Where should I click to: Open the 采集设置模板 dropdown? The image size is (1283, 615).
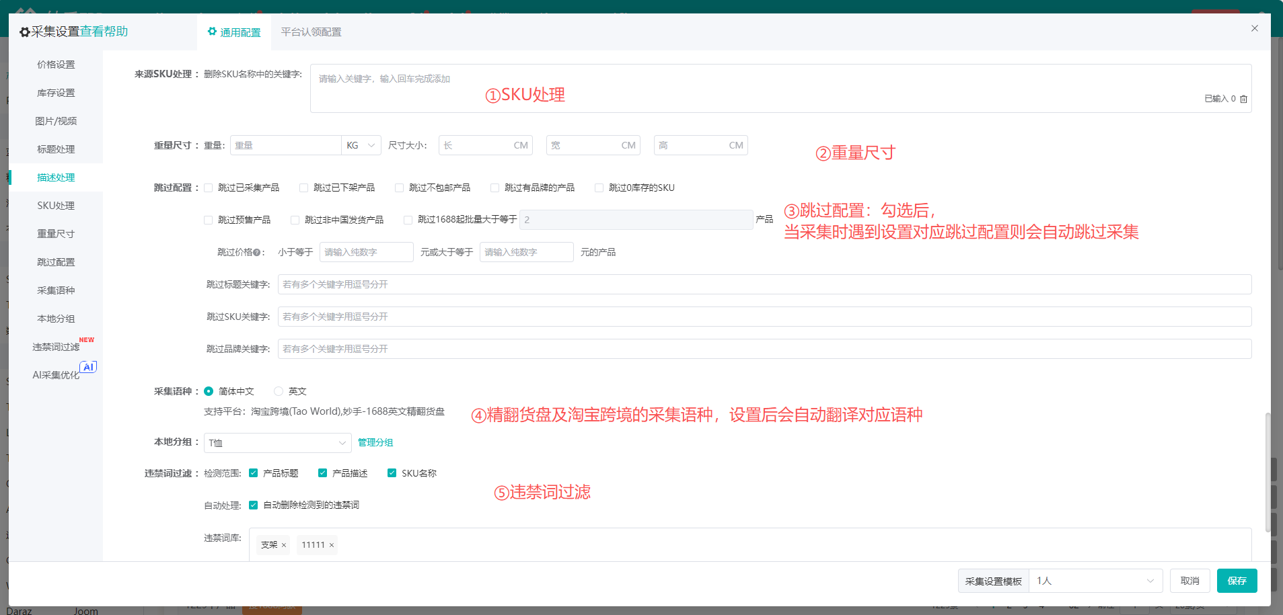coord(1095,581)
